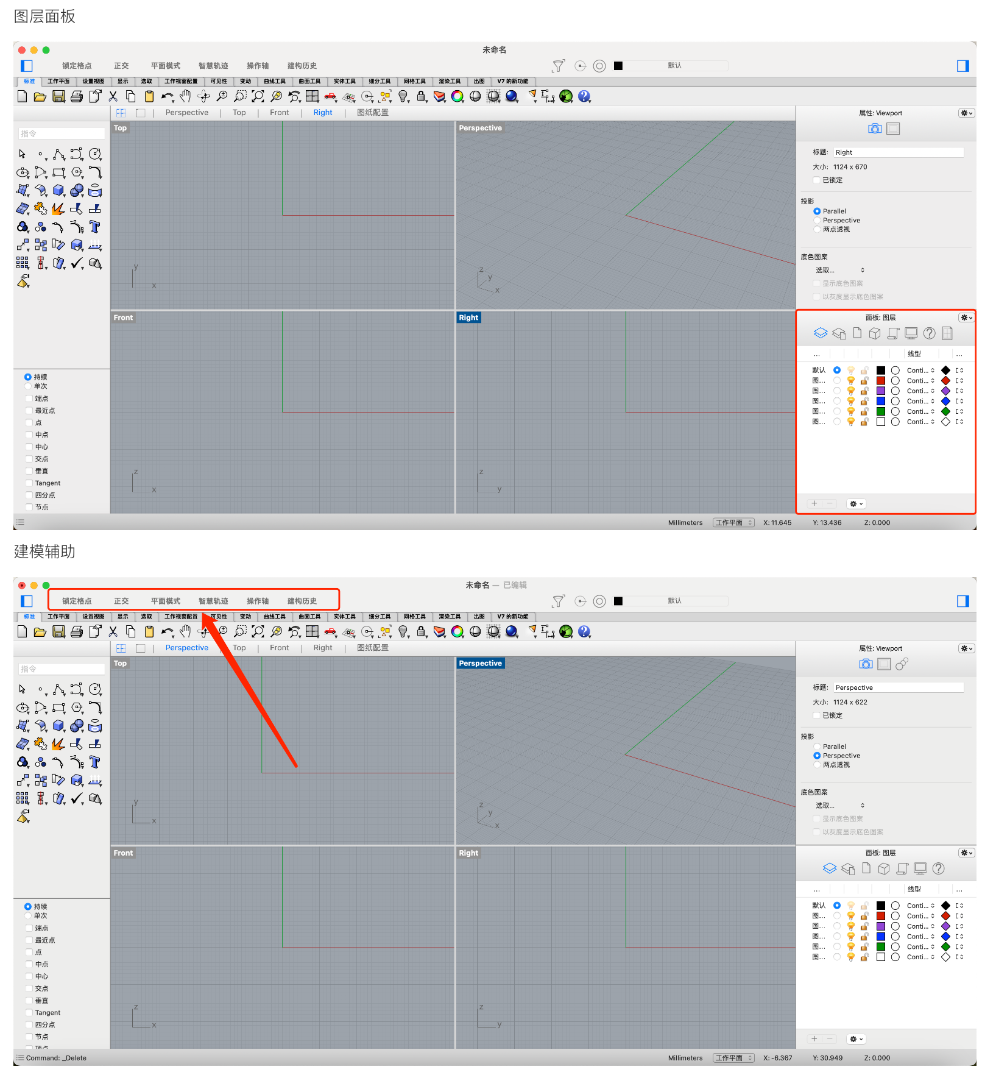
Task: Open gear dropdown at upper layer panel bottom
Action: click(857, 504)
